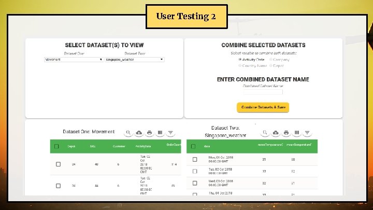Tick checkbox for Tue, 02 Oct 2018 weather row

195,171
